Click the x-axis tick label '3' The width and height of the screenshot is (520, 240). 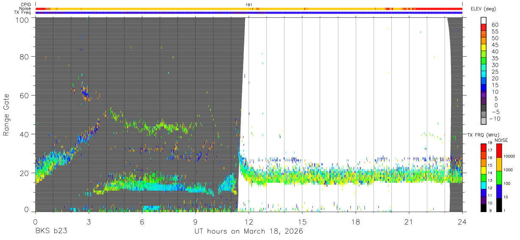pos(89,221)
